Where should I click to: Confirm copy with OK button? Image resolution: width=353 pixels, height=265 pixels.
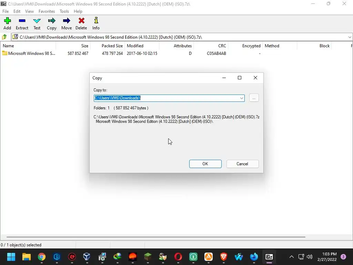coord(205,164)
